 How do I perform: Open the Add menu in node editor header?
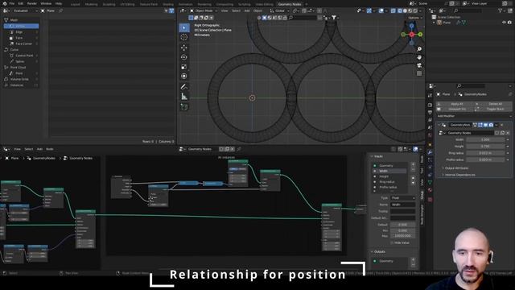(x=39, y=149)
